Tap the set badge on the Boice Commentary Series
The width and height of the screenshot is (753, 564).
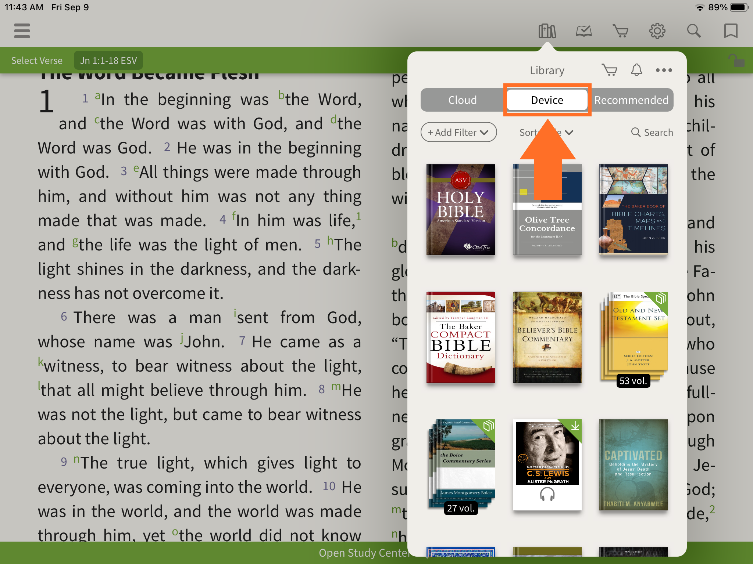point(488,426)
